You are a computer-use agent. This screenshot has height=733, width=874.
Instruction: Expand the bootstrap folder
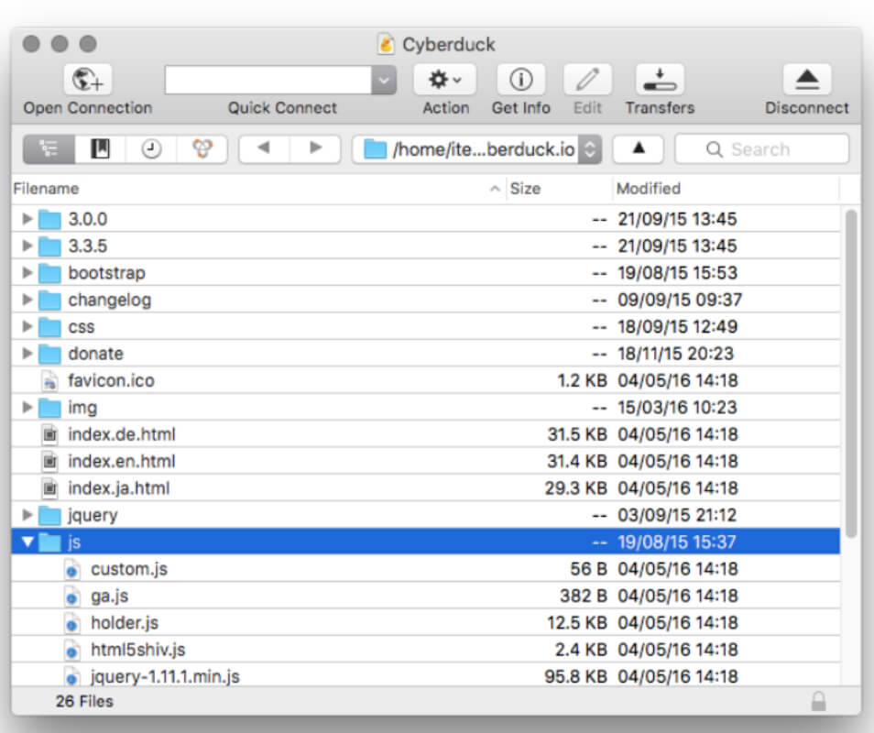tap(27, 272)
